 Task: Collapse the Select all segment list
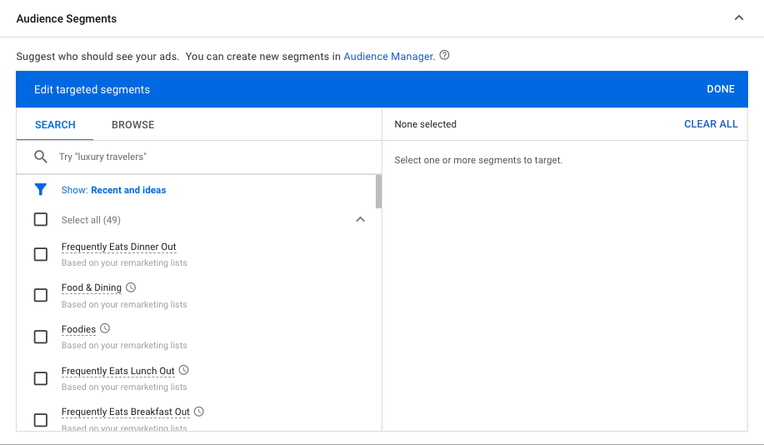click(360, 219)
